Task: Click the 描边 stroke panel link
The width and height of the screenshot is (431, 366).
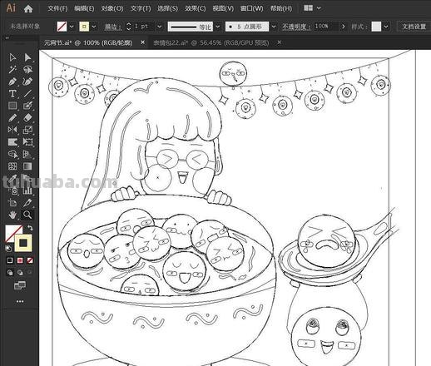Action: coord(113,27)
